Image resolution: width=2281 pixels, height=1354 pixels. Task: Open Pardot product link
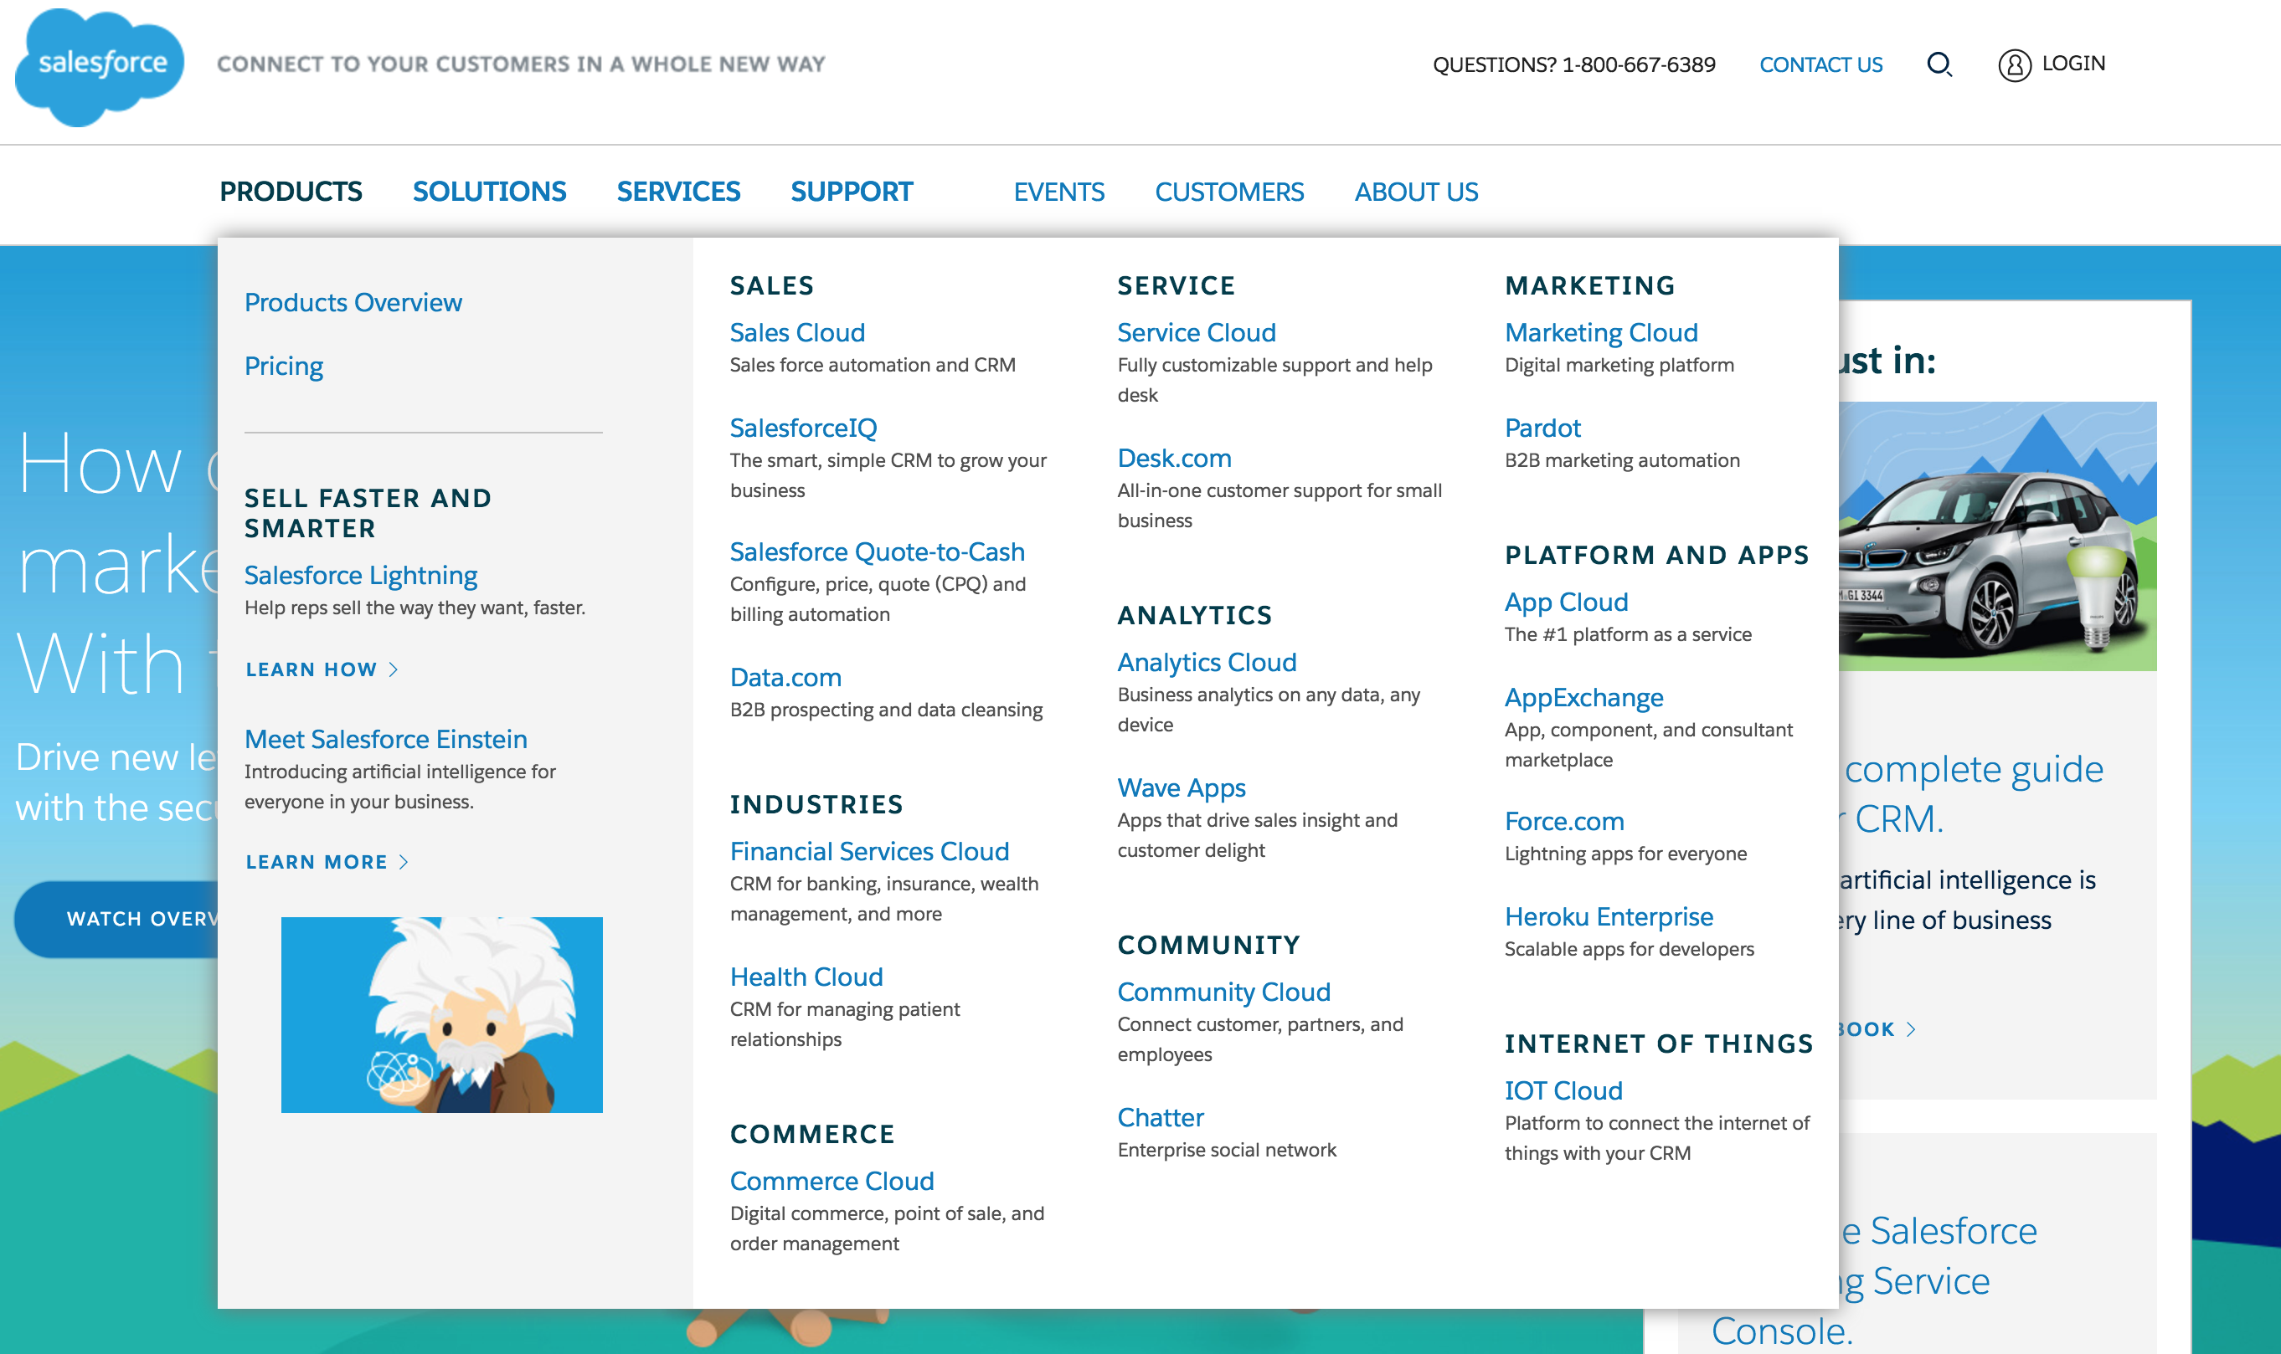1542,427
